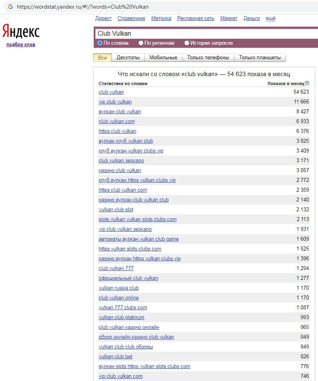This screenshot has width=318, height=381.
Task: Switch to the Только планшеты tab
Action: [260, 58]
